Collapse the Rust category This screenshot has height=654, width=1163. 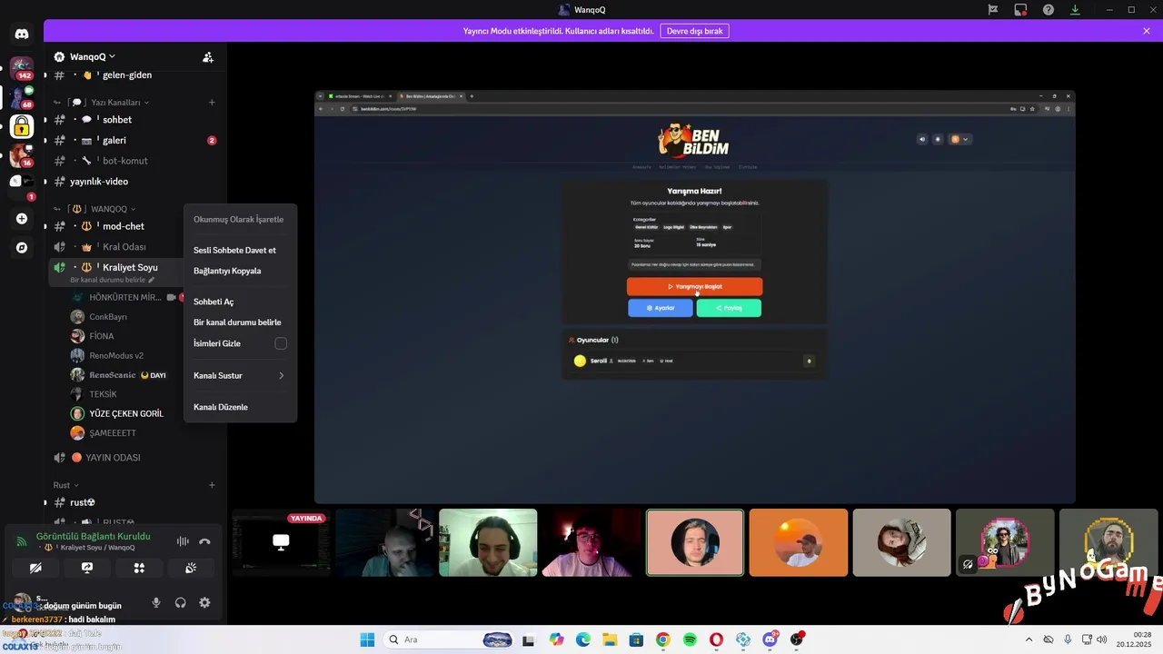coord(65,485)
